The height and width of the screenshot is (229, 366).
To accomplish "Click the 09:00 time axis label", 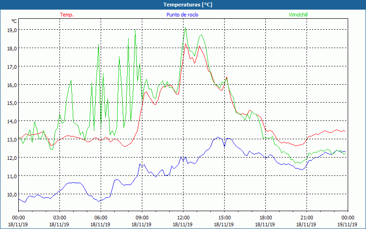I will [142, 218].
